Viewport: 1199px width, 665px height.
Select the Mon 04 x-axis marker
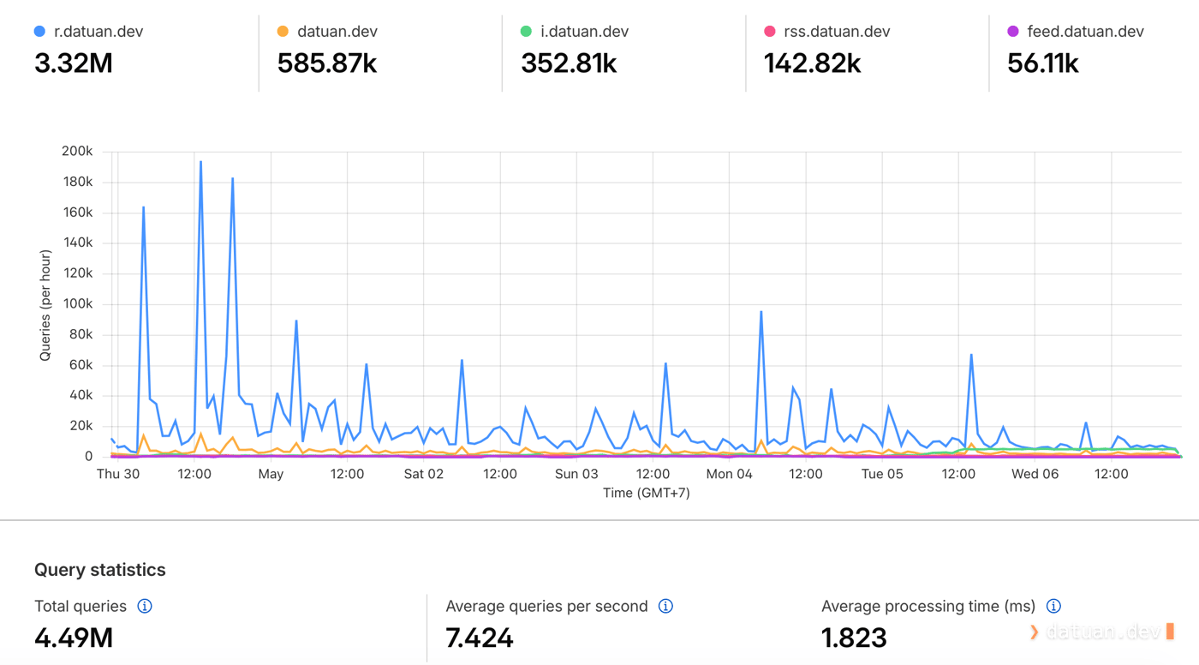click(729, 474)
